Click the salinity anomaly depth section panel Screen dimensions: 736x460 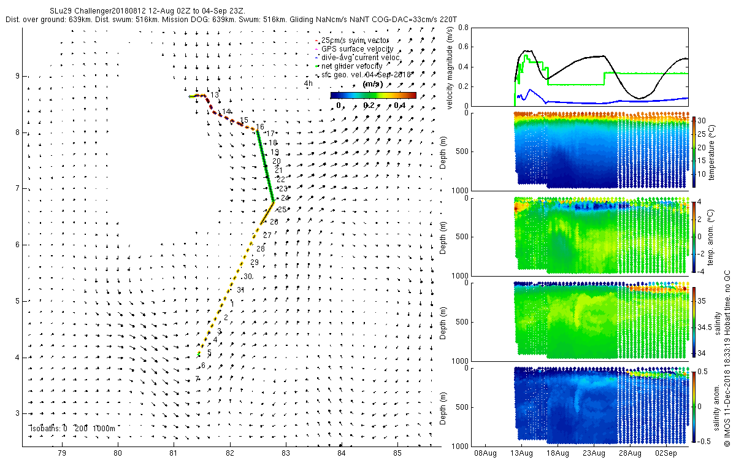pos(601,406)
